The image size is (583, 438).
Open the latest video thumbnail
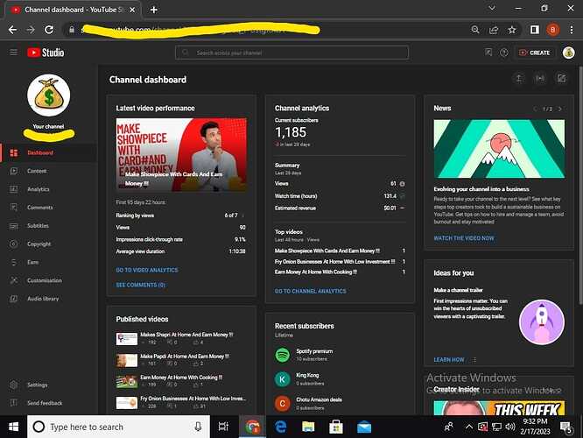point(181,155)
